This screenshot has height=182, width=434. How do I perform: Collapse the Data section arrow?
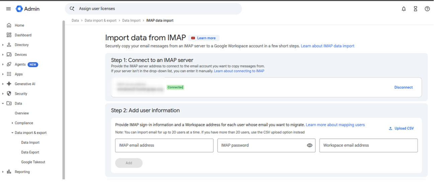click(x=3, y=103)
